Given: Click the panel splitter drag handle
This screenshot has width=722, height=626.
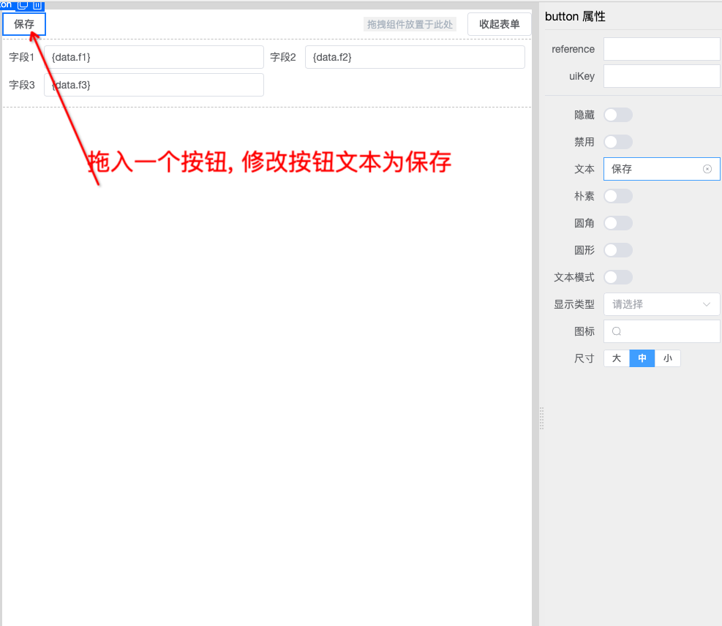Looking at the screenshot, I should (541, 418).
